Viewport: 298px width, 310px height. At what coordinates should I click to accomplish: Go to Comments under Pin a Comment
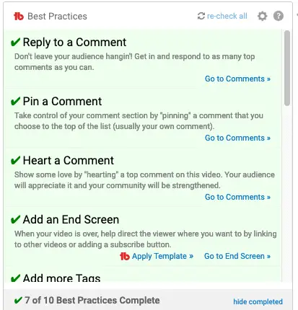pyautogui.click(x=237, y=138)
